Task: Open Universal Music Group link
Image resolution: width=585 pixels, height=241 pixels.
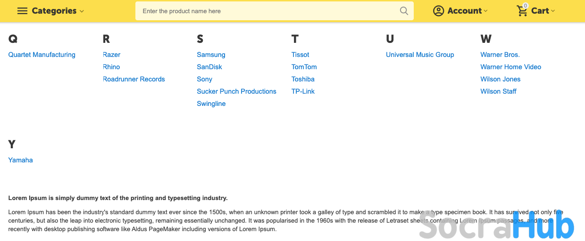Action: (420, 55)
